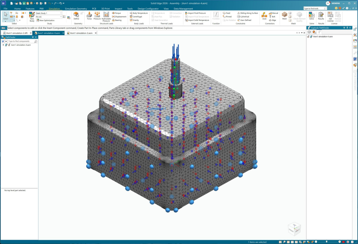358x244 pixels.
Task: Create a Manual connector
Action: tap(273, 13)
